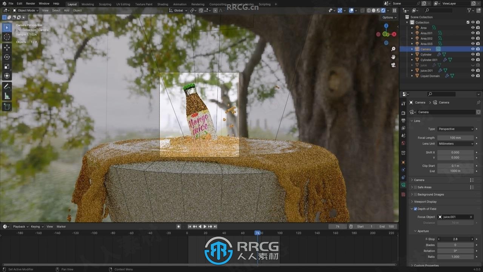Switch to the Shading workspace tab

click(163, 4)
